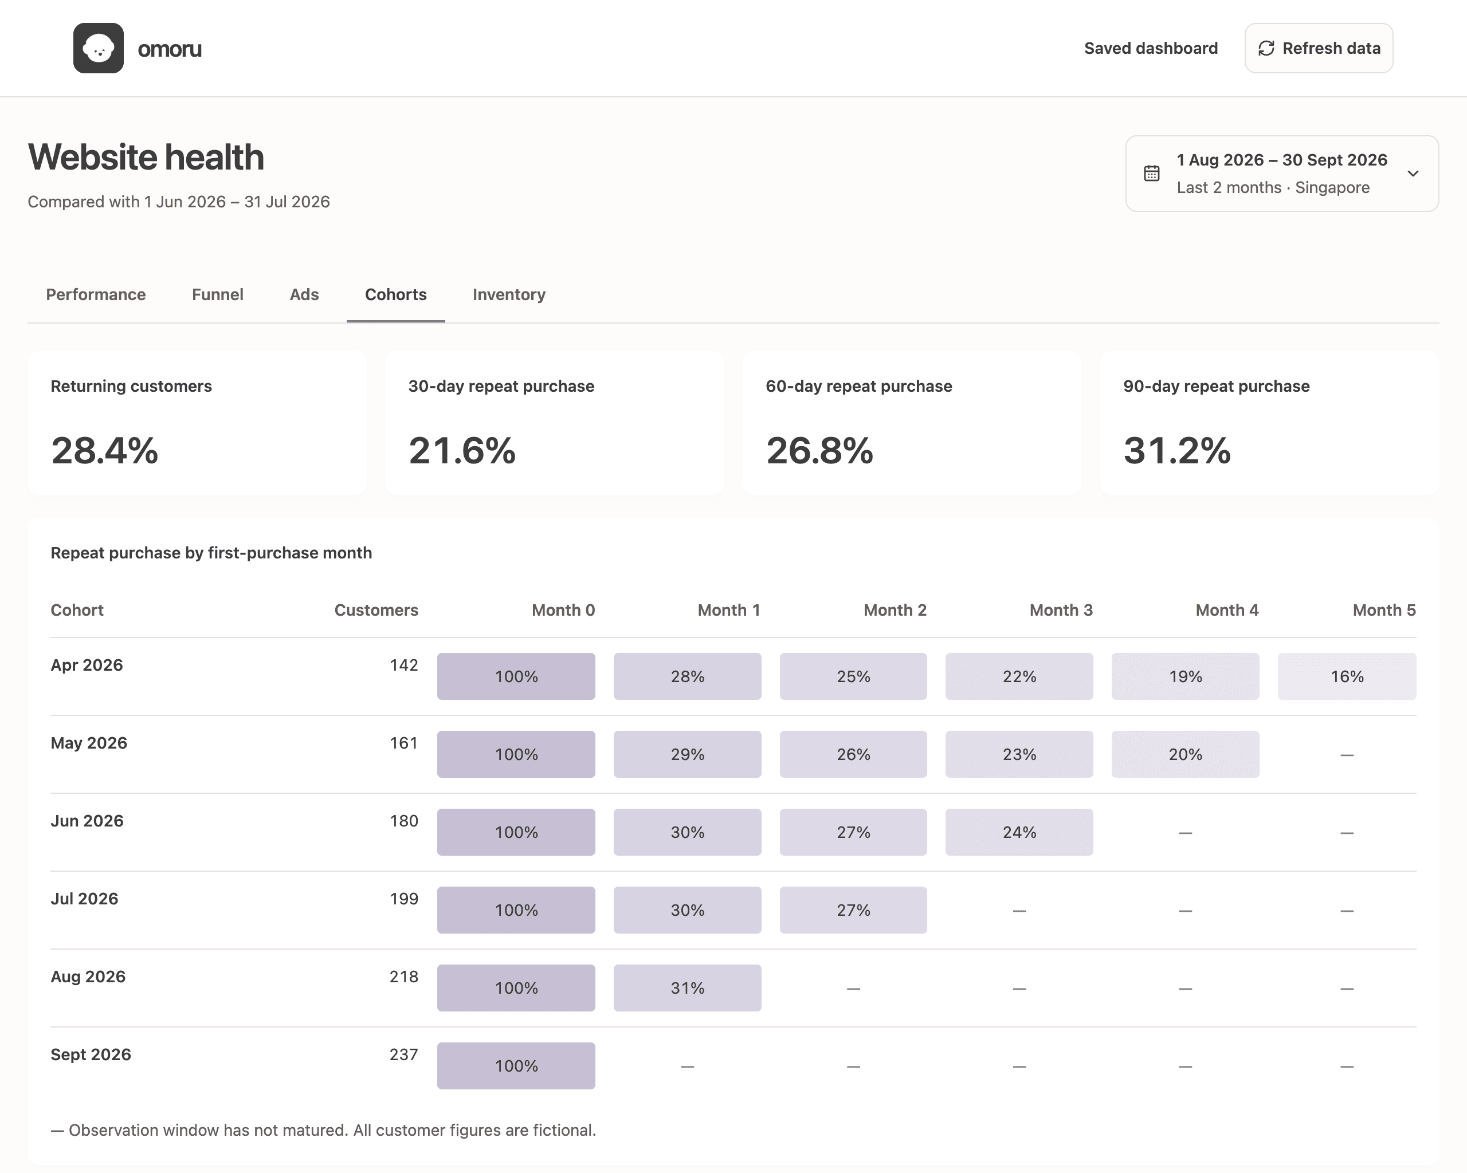Click the calendar icon in date picker
This screenshot has height=1173, width=1467.
pos(1151,174)
